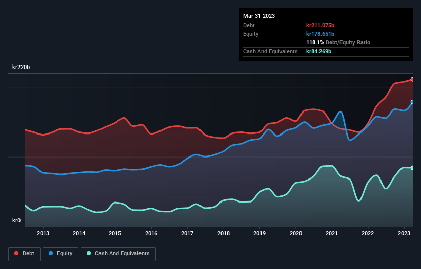Image resolution: width=421 pixels, height=269 pixels.
Task: Click the 2016 x-axis label
Action: (x=151, y=233)
